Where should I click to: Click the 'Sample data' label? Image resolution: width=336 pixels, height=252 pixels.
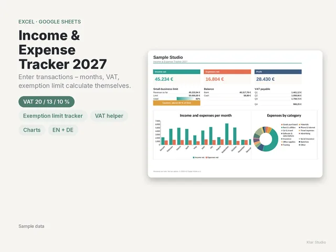click(31, 226)
